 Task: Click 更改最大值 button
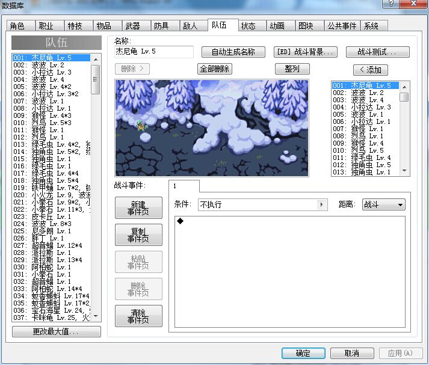(57, 332)
